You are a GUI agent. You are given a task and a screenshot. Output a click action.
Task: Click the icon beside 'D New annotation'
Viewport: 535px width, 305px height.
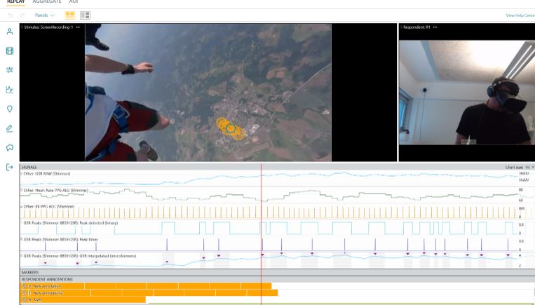pyautogui.click(x=24, y=286)
